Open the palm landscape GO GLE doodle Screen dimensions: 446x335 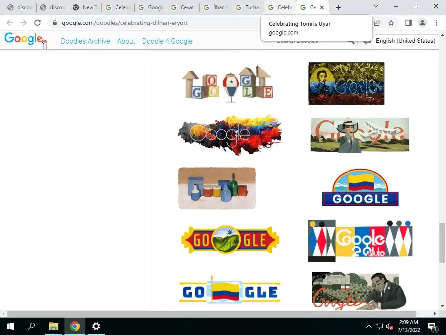tap(230, 240)
